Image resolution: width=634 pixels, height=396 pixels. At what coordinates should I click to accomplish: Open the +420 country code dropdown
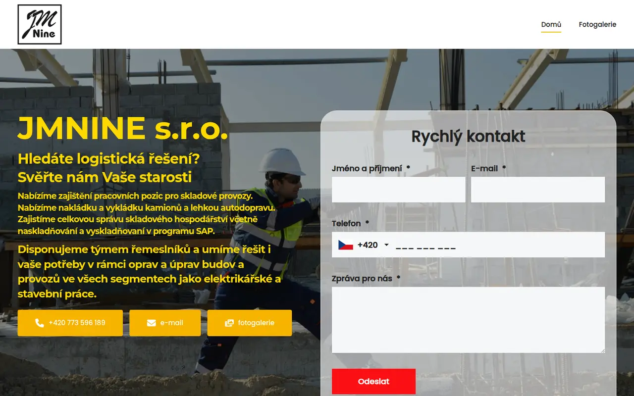click(364, 245)
